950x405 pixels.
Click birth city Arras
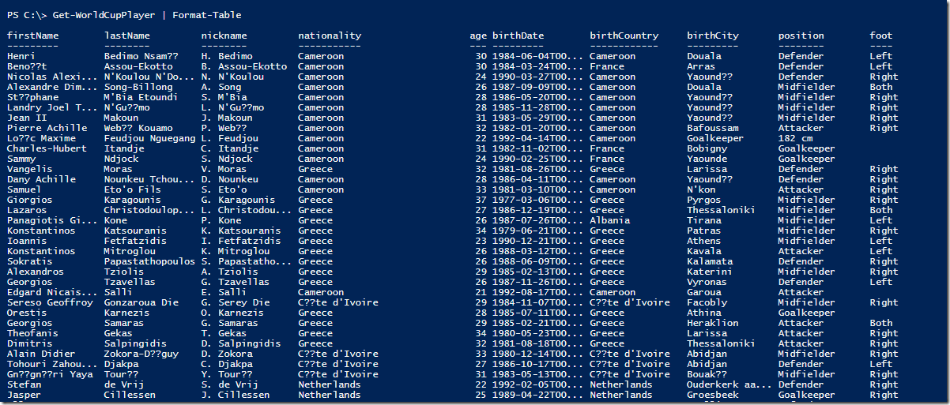(701, 66)
